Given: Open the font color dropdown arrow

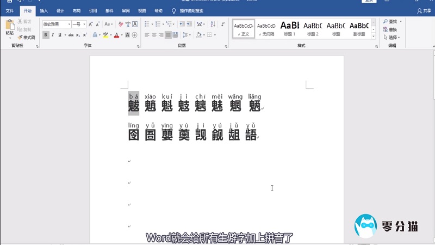Looking at the screenshot, I should pyautogui.click(x=121, y=35).
